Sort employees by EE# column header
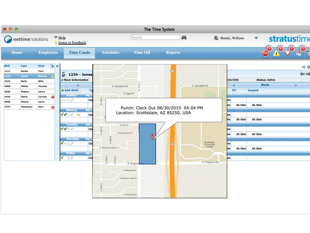 click(x=7, y=66)
